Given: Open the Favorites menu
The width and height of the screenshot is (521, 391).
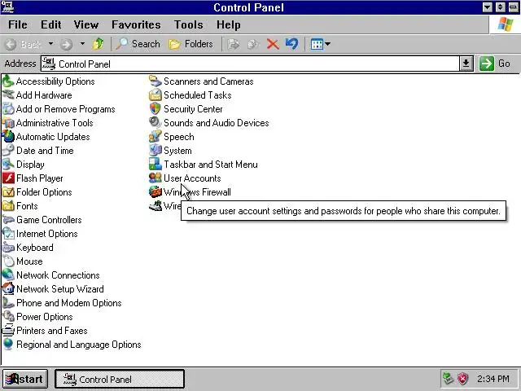Looking at the screenshot, I should pyautogui.click(x=136, y=24).
